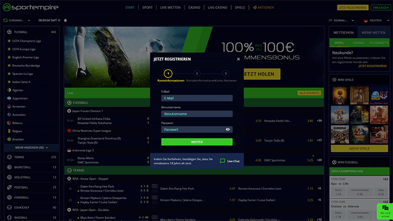Switch to Meine Wetten tab

pyautogui.click(x=374, y=32)
